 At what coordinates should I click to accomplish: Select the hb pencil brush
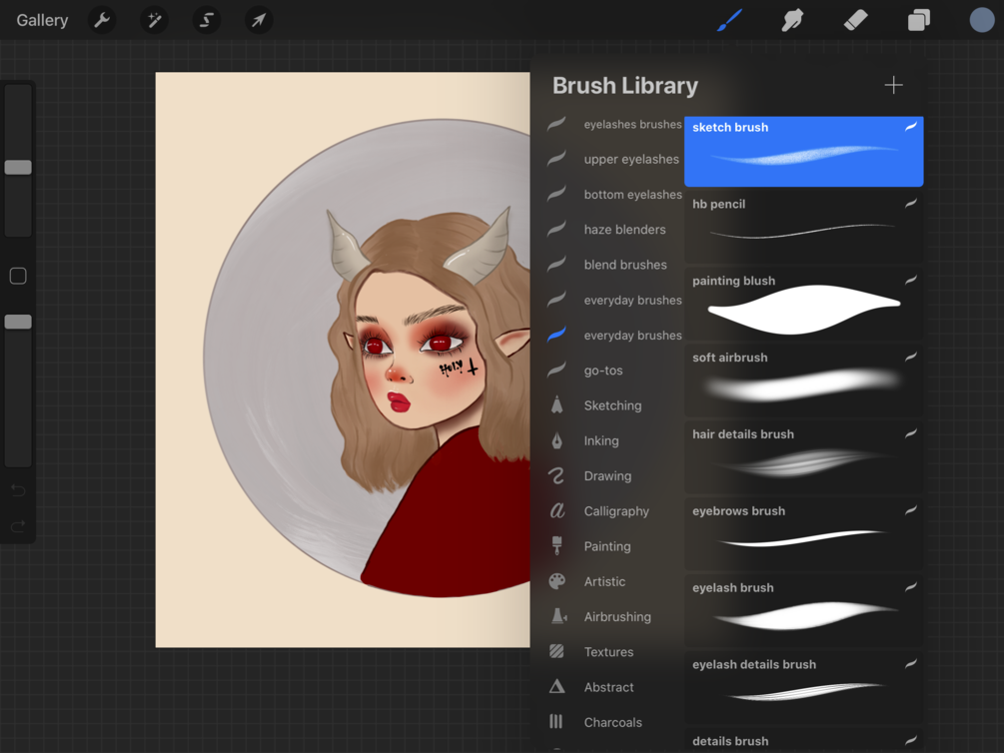coord(803,228)
